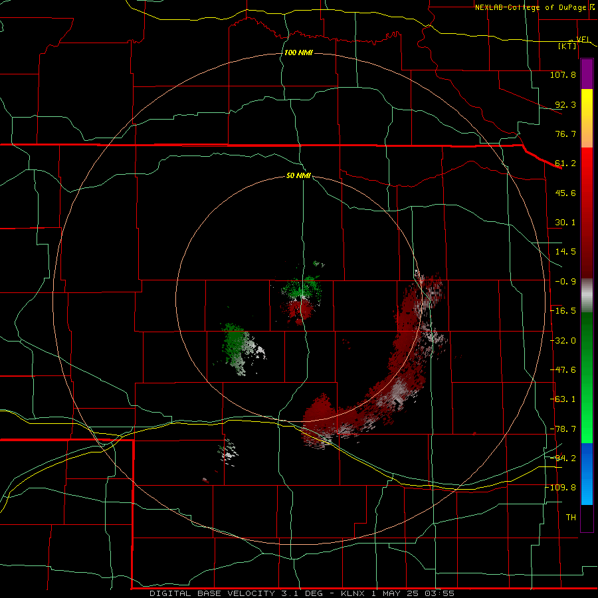Select the -109.8 scale value
The height and width of the screenshot is (598, 598).
560,488
